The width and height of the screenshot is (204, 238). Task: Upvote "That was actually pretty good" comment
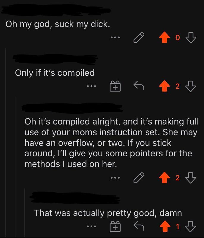point(164,227)
